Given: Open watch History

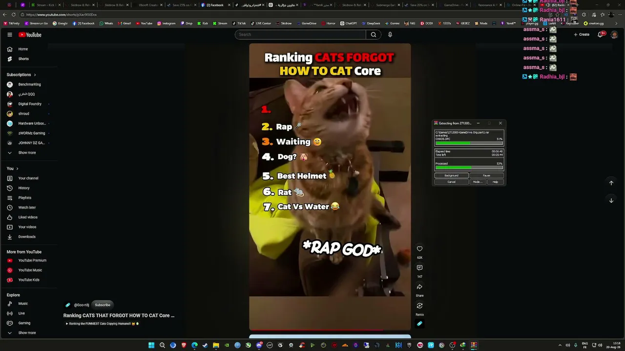Looking at the screenshot, I should pyautogui.click(x=24, y=188).
